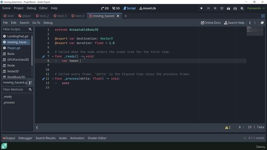
Task: Open the Editor menu
Action: click(43, 8)
